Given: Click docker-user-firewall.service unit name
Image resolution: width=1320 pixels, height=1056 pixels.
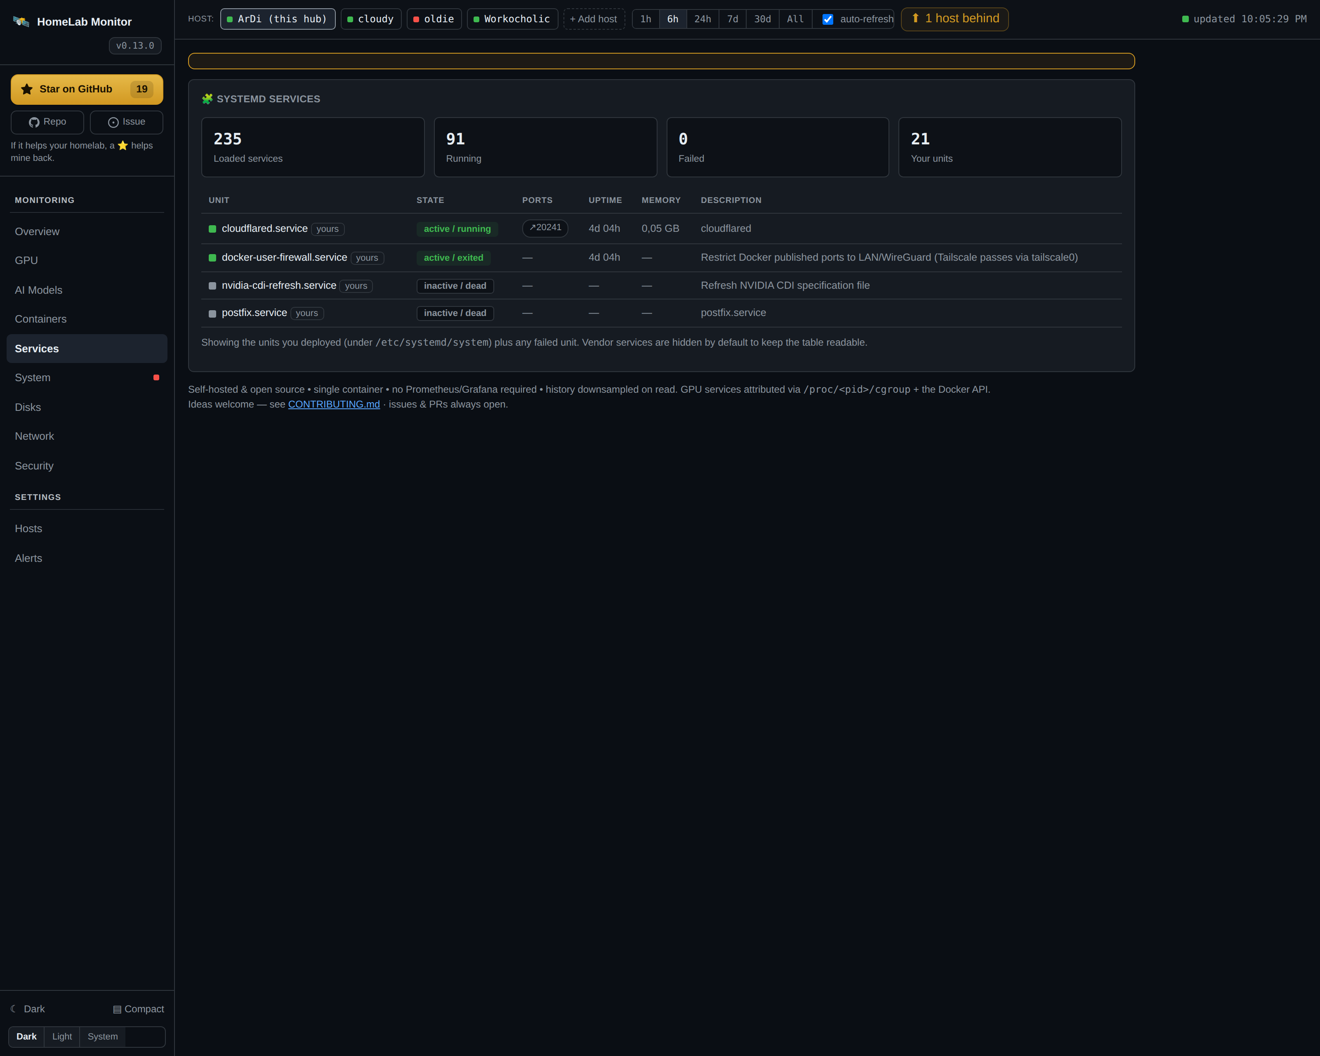Looking at the screenshot, I should (284, 257).
